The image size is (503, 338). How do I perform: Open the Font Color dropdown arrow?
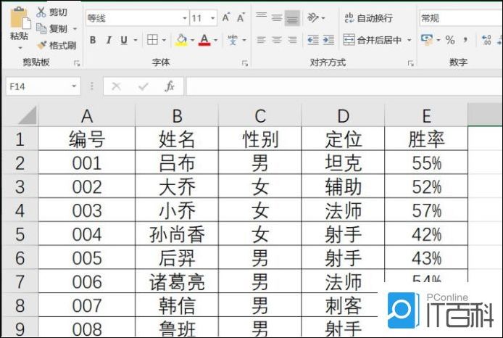tap(215, 40)
